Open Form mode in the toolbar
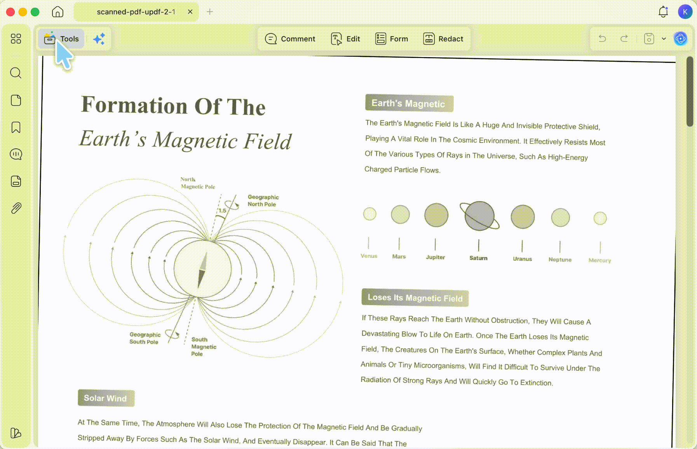The image size is (697, 449). [x=392, y=39]
